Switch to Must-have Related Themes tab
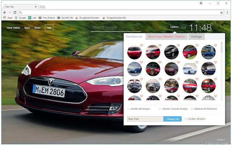 [167, 37]
